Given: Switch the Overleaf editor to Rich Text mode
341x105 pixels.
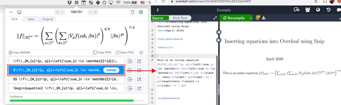Looking at the screenshot, I should coord(180,18).
